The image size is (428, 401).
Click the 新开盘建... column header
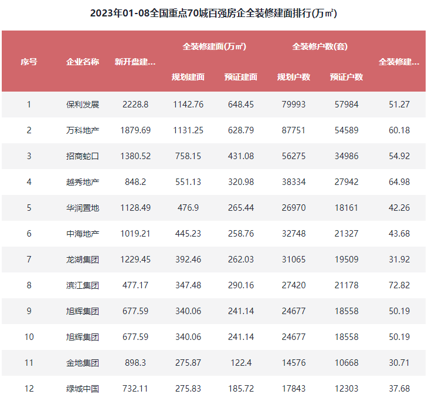[x=135, y=62]
